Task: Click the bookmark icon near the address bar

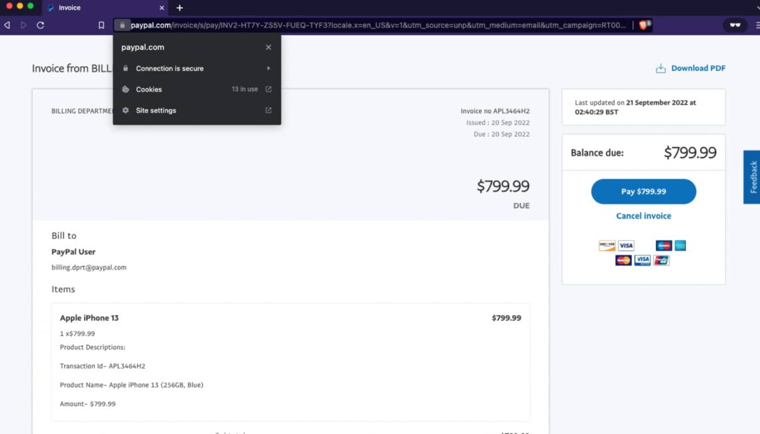Action: (101, 25)
